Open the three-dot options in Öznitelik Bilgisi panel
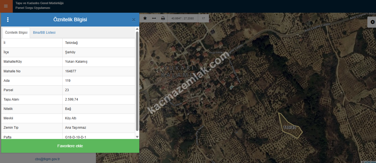Image resolution: width=376 pixels, height=163 pixels. click(x=8, y=20)
